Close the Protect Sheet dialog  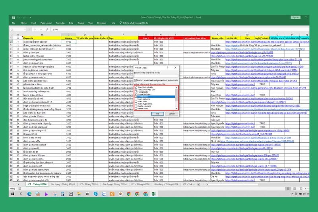(175, 68)
